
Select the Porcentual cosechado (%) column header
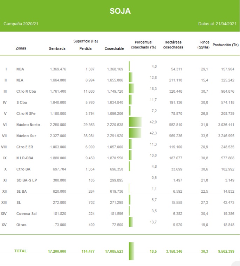click(x=143, y=45)
